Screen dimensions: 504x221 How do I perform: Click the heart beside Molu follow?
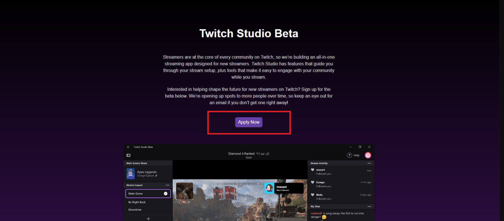[x=313, y=195]
